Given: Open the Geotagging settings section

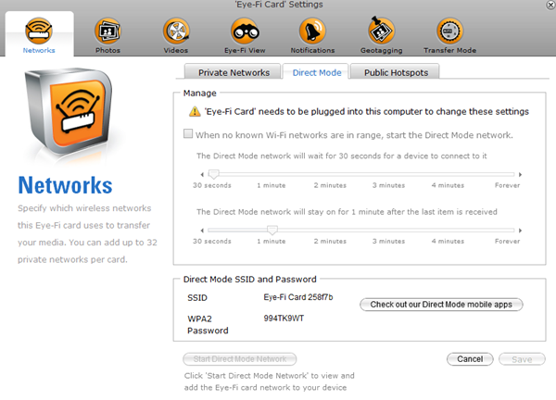Looking at the screenshot, I should [381, 35].
